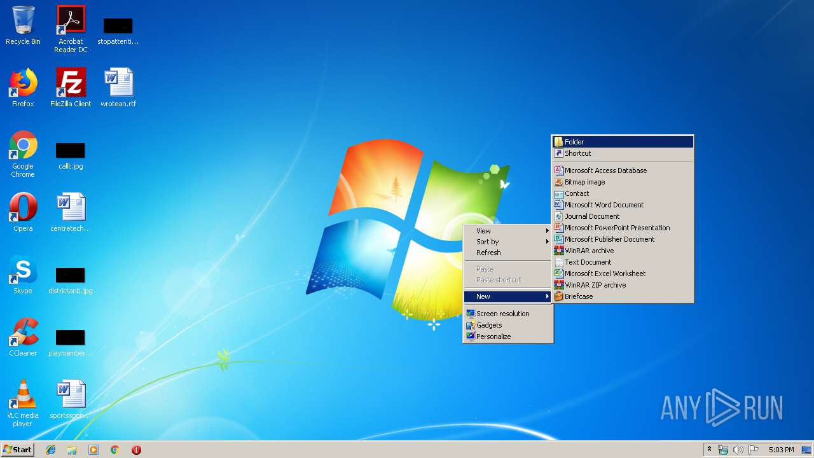Select the Google Chrome desktop shortcut
Screen dimensions: 814x458
[x=23, y=154]
